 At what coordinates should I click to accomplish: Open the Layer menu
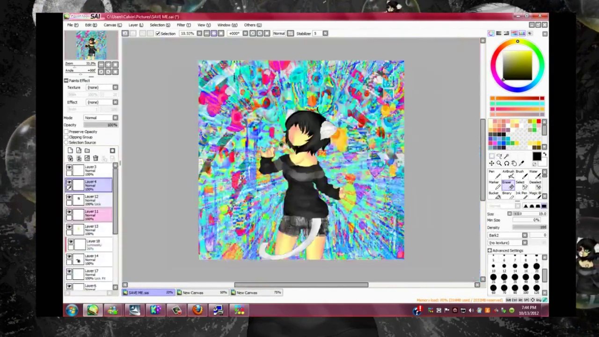(x=136, y=25)
